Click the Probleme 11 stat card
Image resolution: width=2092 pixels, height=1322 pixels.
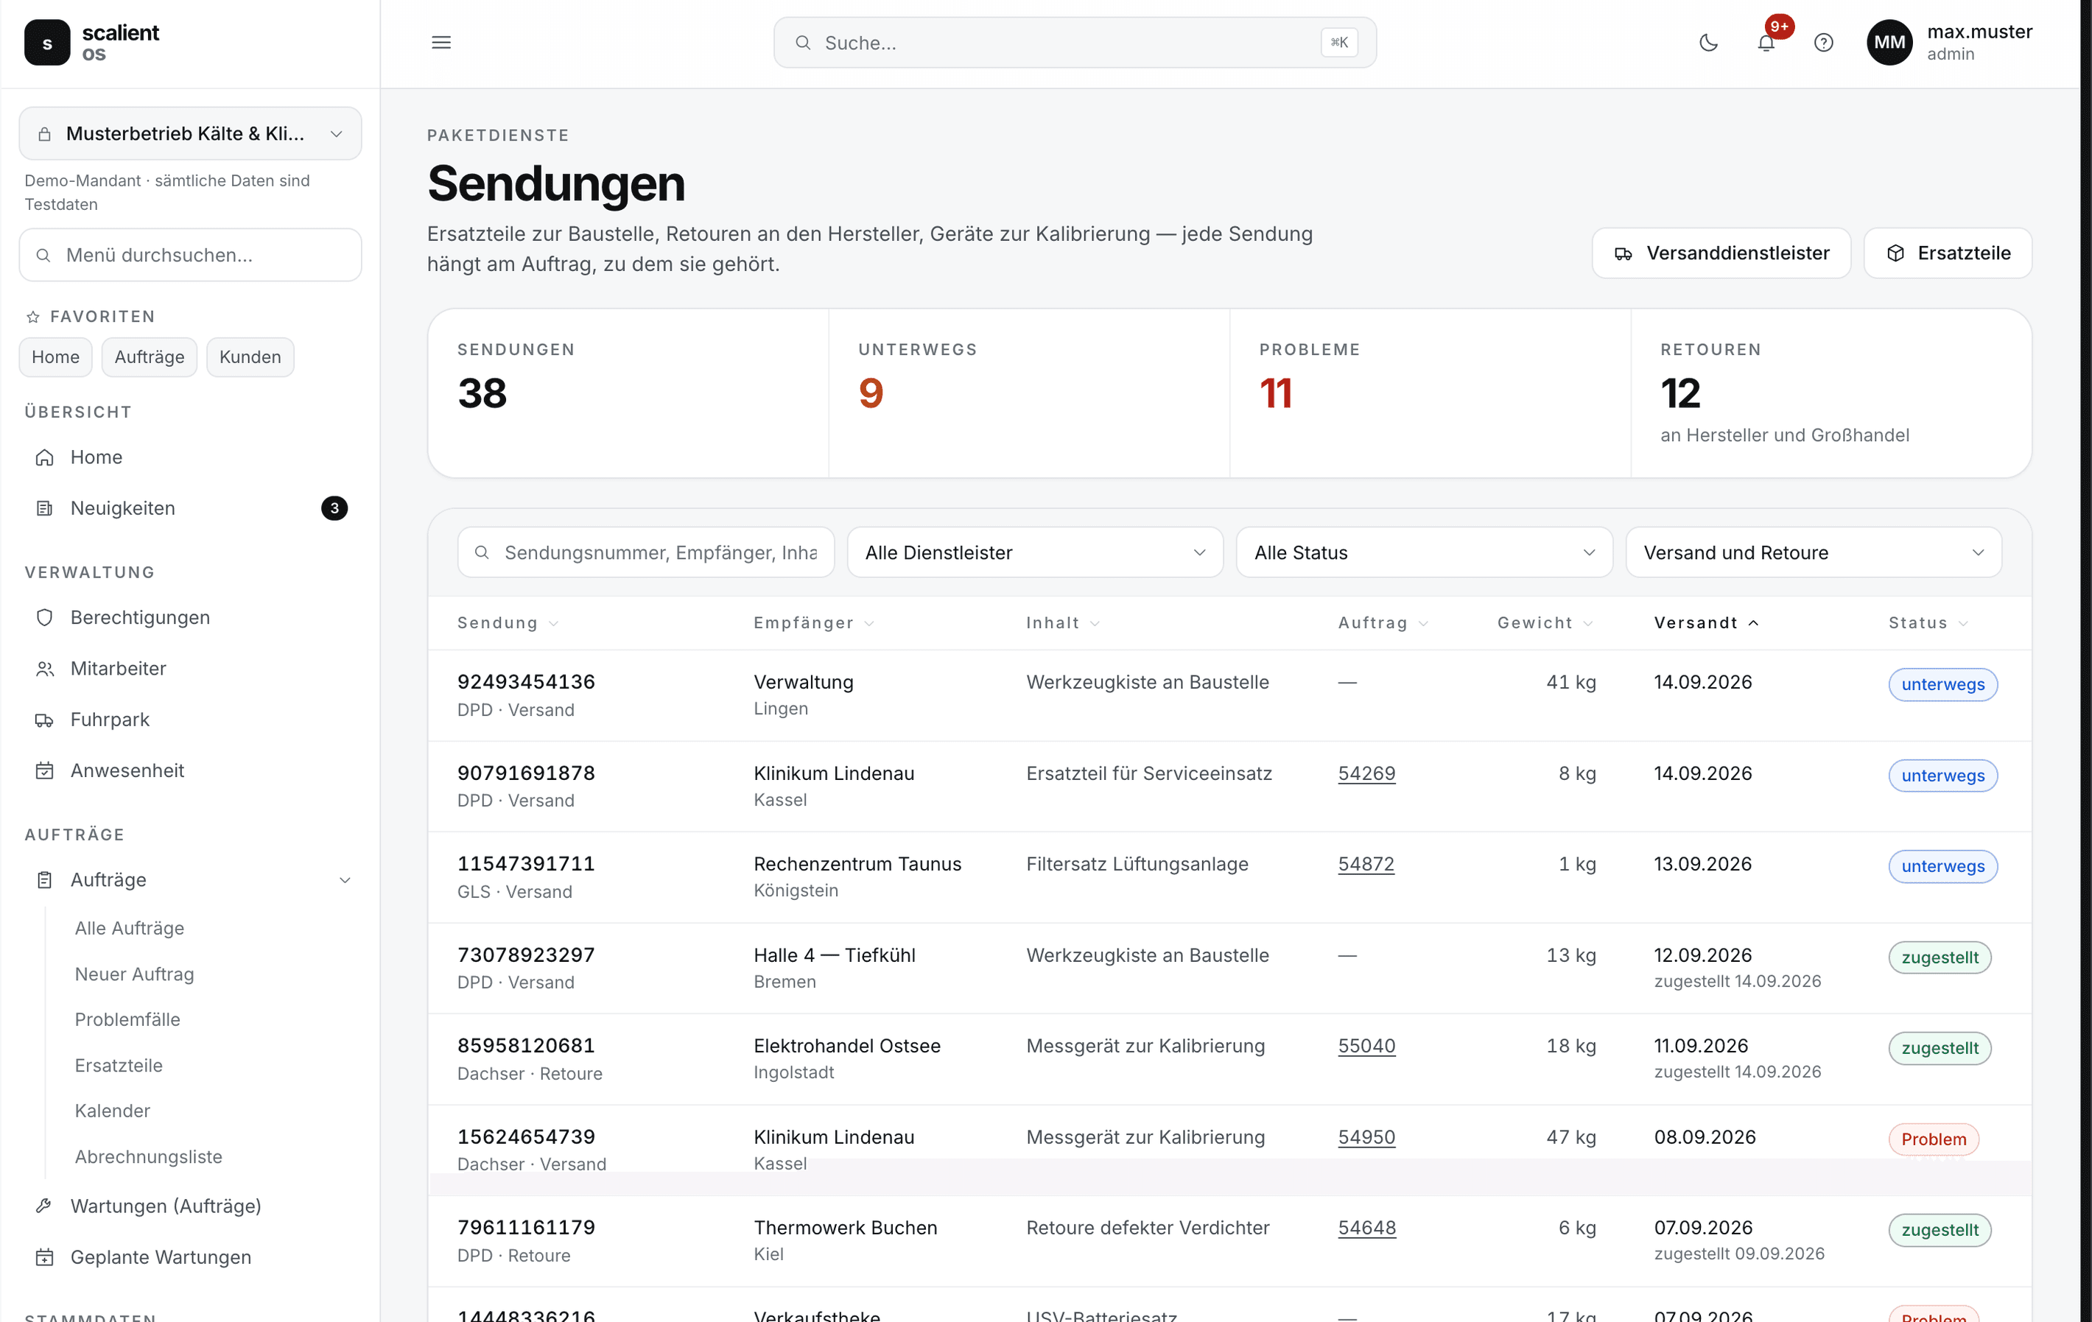tap(1430, 393)
